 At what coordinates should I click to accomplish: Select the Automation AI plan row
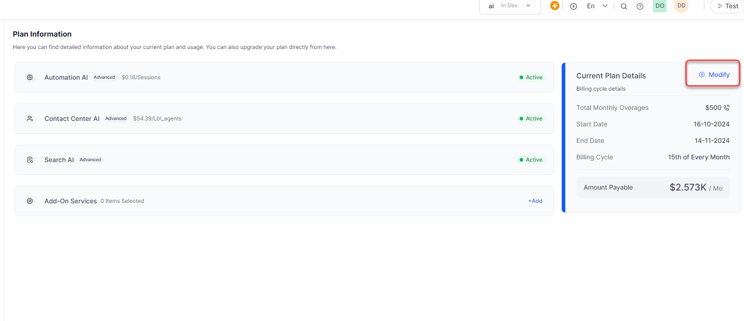click(284, 77)
